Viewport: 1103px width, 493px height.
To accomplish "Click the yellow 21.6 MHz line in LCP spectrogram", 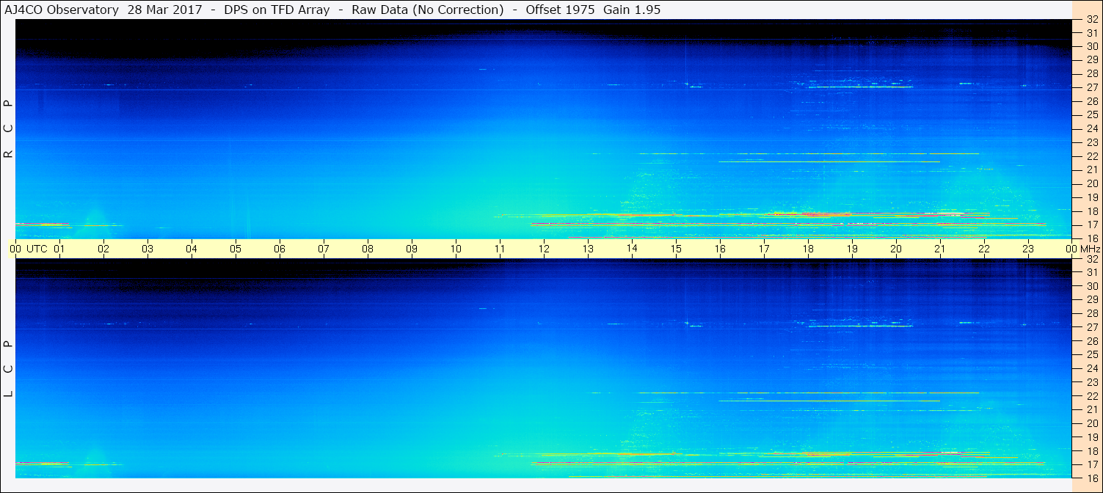I will 829,401.
